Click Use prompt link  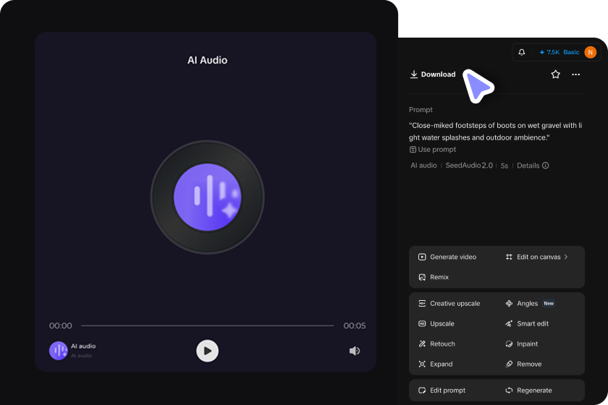click(x=433, y=149)
